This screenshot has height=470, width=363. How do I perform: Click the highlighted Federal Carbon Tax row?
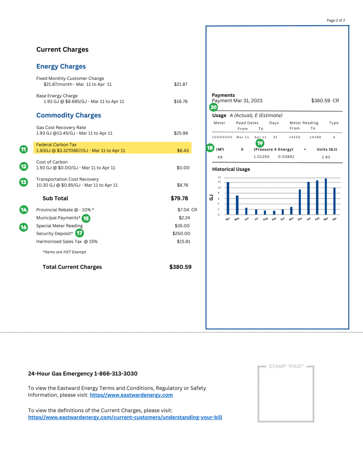pyautogui.click(x=112, y=148)
